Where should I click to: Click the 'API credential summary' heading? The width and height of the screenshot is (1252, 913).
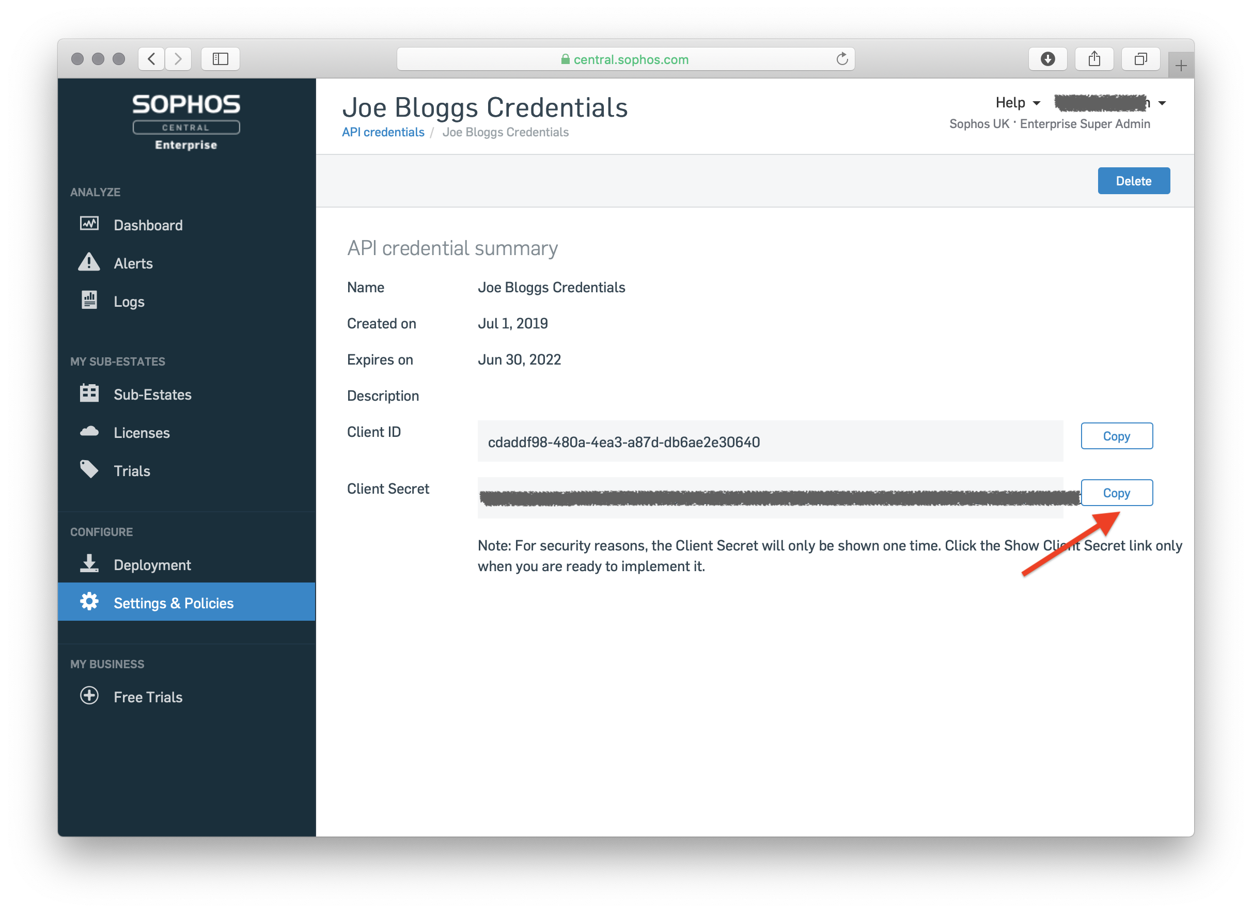point(452,249)
